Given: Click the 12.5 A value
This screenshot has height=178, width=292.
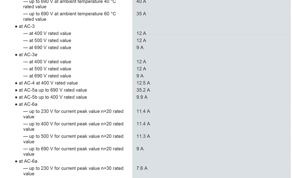Looking at the screenshot, I should [143, 83].
